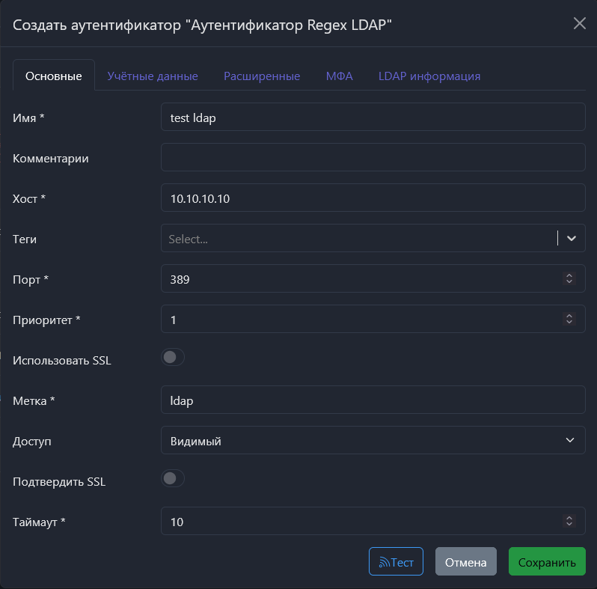
Task: Toggle the Подтвердить SSL switch
Action: 173,479
